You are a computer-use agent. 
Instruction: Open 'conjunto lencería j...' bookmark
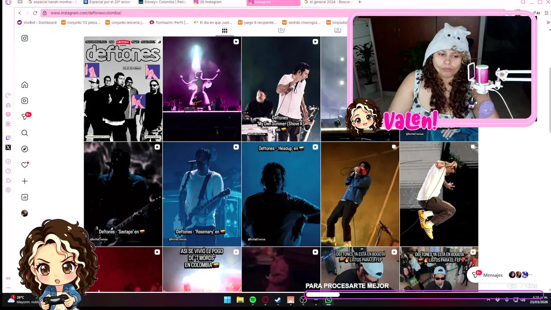pyautogui.click(x=125, y=22)
